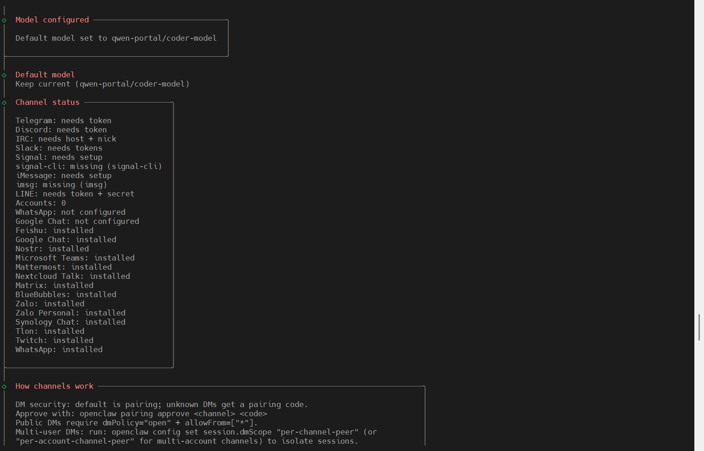This screenshot has width=704, height=451.
Task: Click 'Twitch: installed' line
Action: coord(54,340)
